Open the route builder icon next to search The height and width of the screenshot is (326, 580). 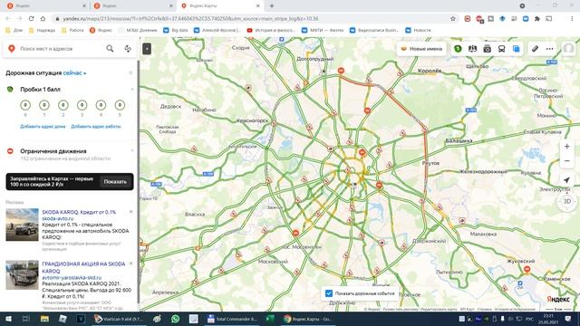(x=128, y=48)
